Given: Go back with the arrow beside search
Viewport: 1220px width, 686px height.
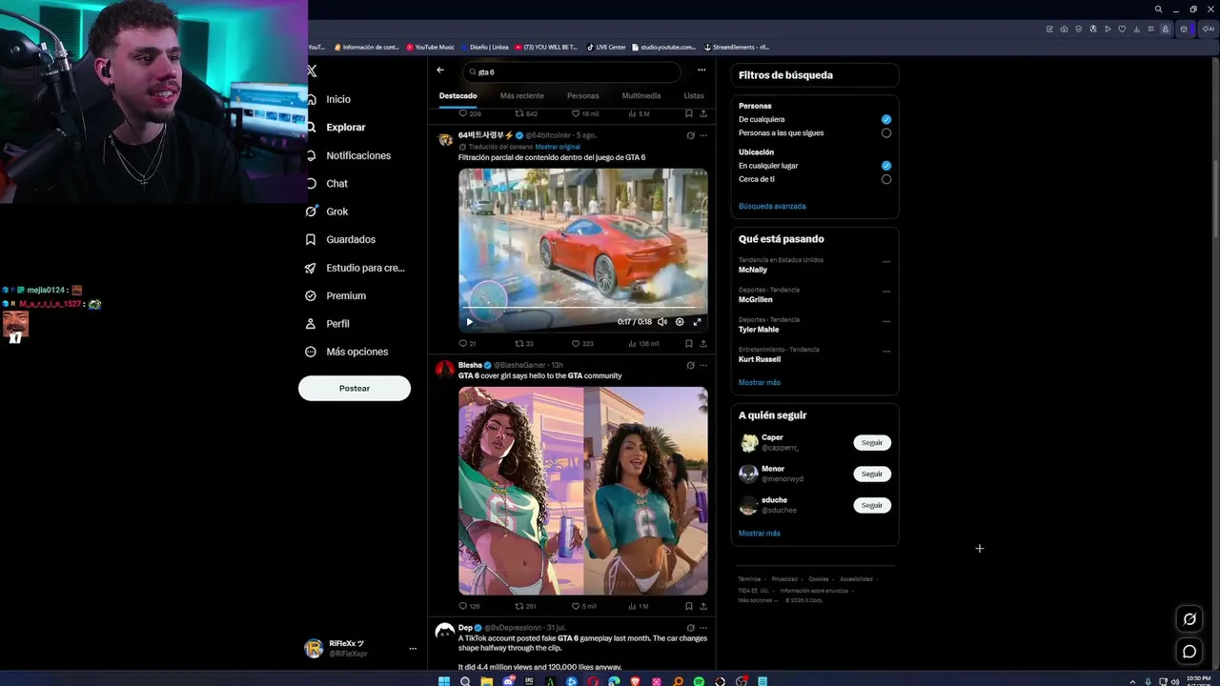Looking at the screenshot, I should click(440, 70).
